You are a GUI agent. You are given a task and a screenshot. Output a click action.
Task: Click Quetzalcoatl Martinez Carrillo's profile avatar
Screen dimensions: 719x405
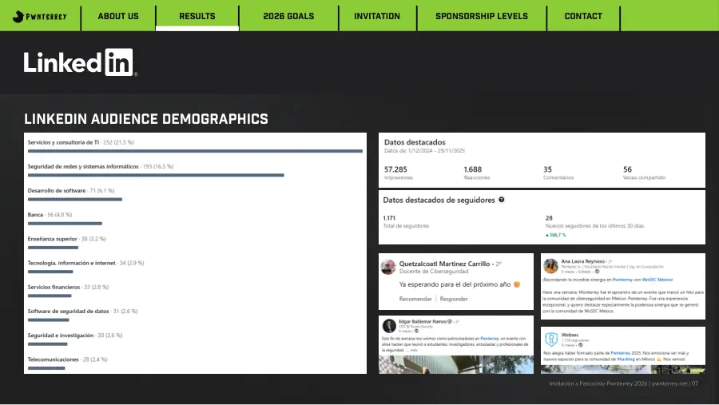(388, 267)
